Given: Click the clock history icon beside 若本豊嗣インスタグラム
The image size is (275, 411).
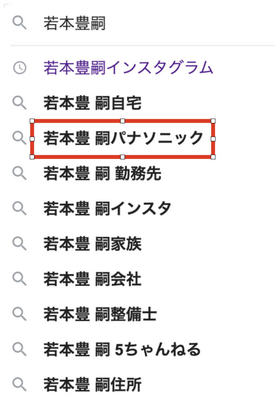Looking at the screenshot, I should pos(20,68).
